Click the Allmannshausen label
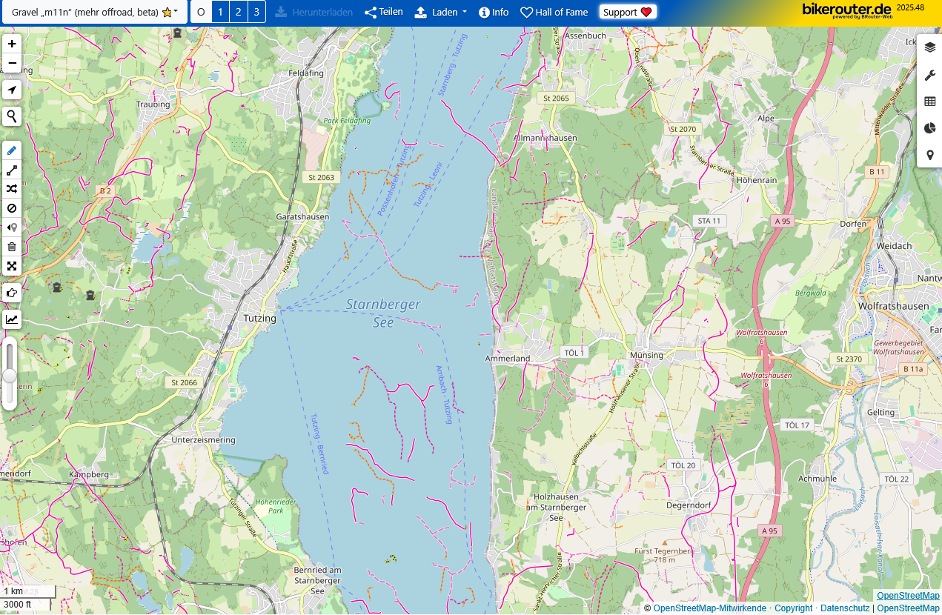This screenshot has width=942, height=615. 545,138
